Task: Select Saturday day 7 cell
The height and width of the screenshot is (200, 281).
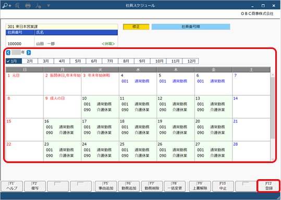Action: pos(251,84)
